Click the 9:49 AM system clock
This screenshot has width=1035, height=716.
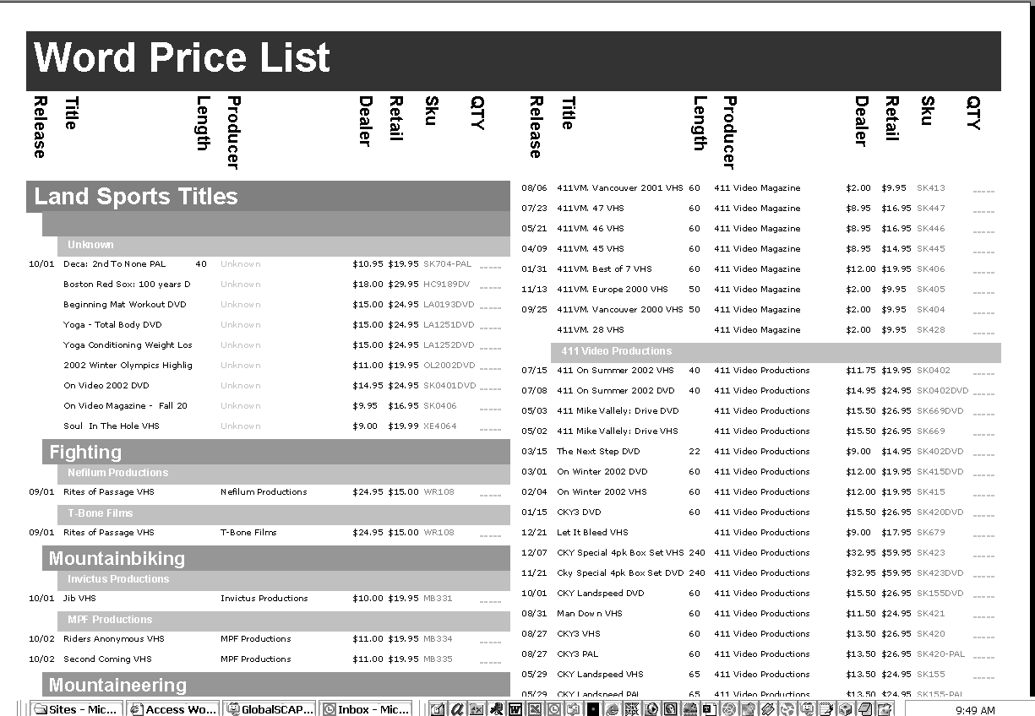coord(975,710)
